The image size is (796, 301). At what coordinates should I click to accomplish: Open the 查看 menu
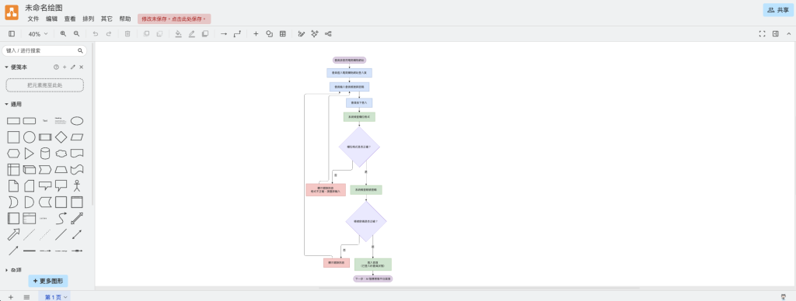[70, 19]
